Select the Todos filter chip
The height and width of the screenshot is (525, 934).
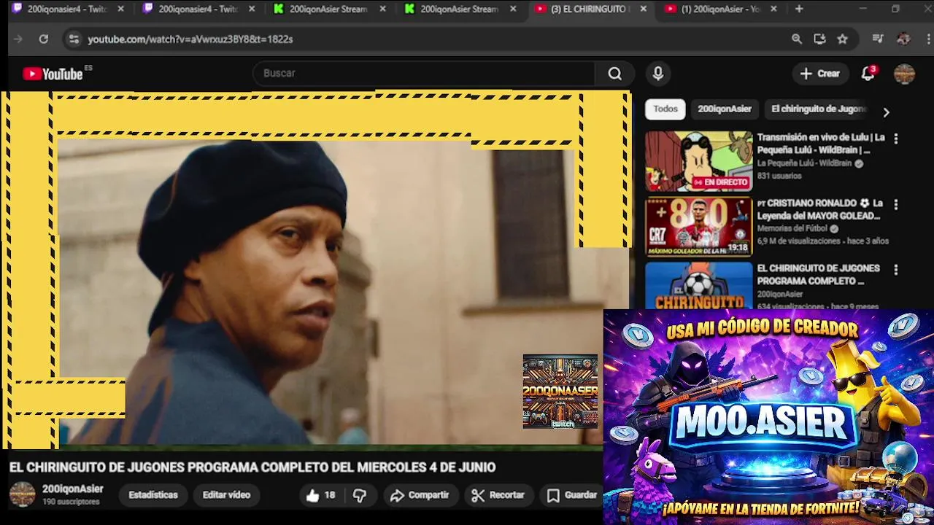(x=665, y=109)
